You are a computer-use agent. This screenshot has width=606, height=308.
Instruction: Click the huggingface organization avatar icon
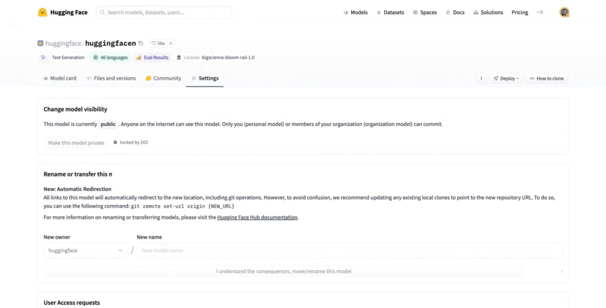click(41, 43)
